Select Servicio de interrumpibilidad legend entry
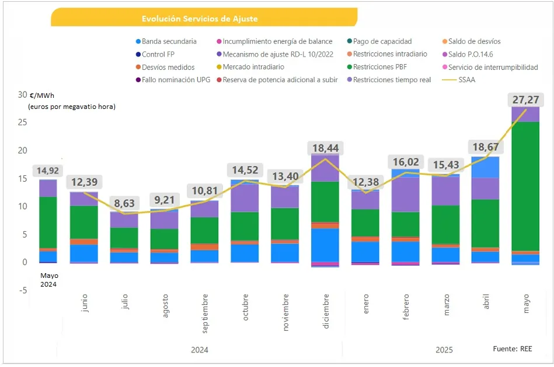Viewport: 554px width, 367px height. pyautogui.click(x=490, y=67)
